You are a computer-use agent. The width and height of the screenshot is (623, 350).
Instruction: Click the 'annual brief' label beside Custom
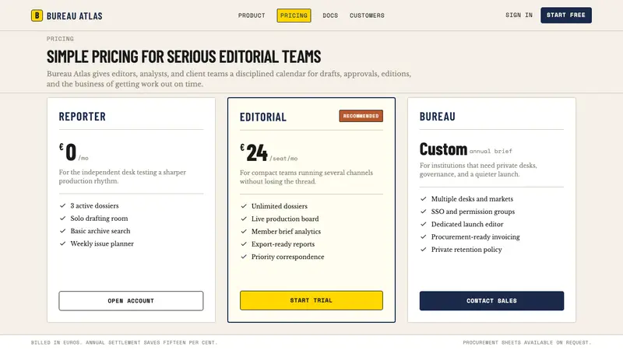(x=491, y=151)
